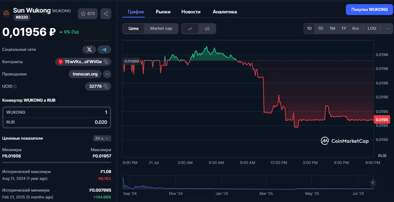The height and width of the screenshot is (202, 394).
Task: Switch to candlestick chart icon
Action: [x=207, y=28]
